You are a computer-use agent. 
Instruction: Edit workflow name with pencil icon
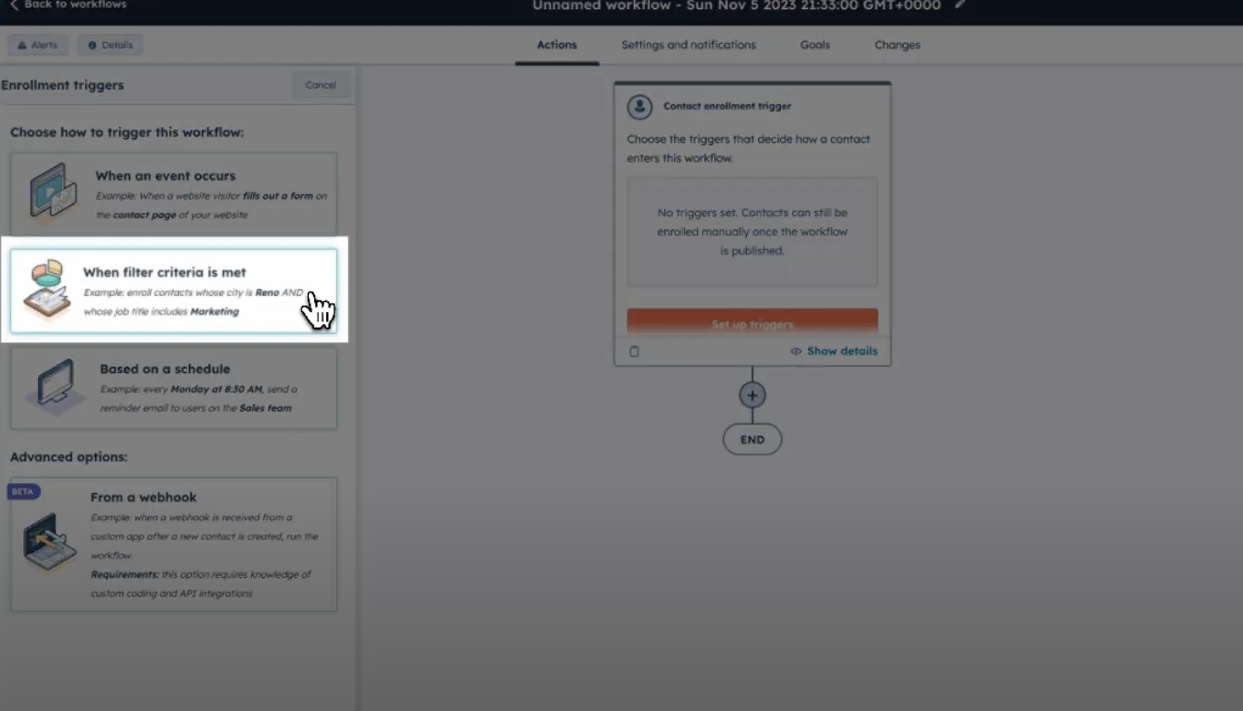click(x=960, y=5)
